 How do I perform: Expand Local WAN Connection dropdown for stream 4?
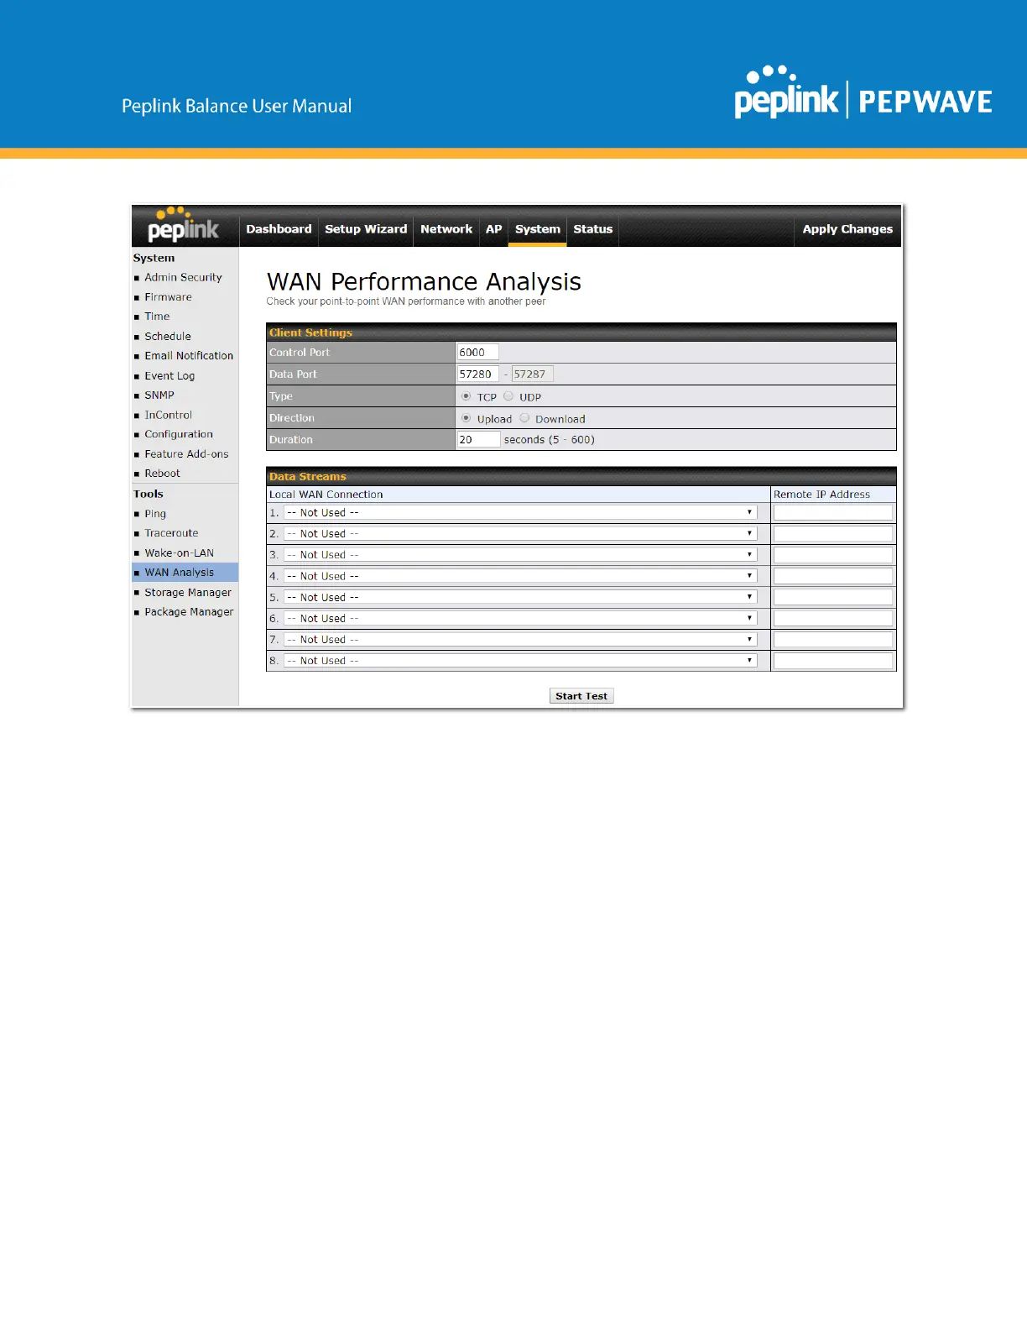coord(520,576)
